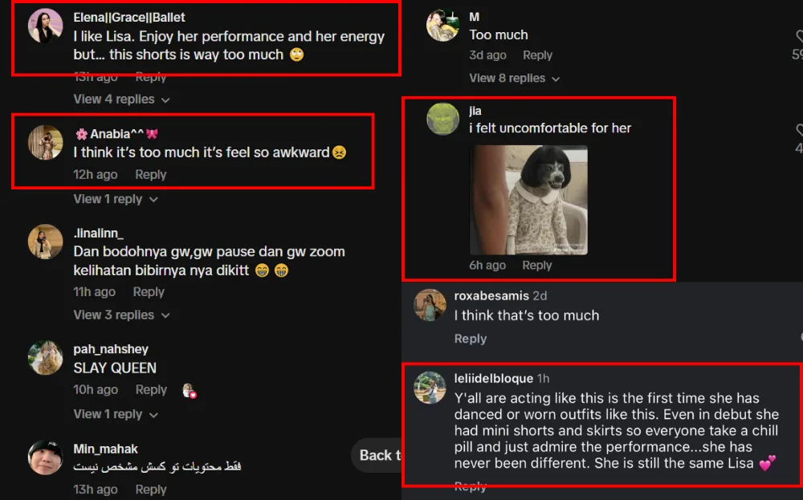This screenshot has height=500, width=803.
Task: Open roxabesamis's profile avatar
Action: [430, 305]
